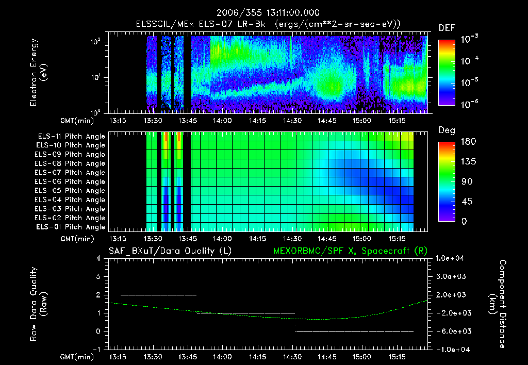Viewport: 528px width, 365px height.
Task: Click the 90 tick on the Deg scale
Action: pyautogui.click(x=467, y=181)
